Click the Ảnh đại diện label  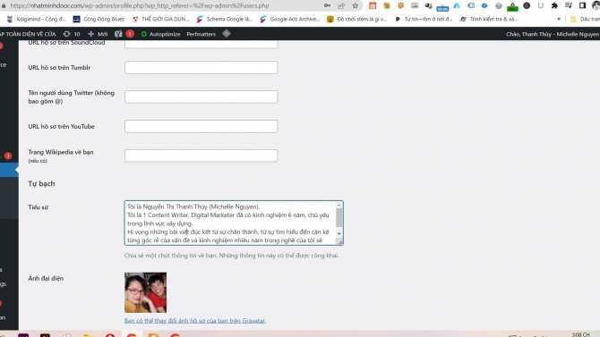(46, 278)
